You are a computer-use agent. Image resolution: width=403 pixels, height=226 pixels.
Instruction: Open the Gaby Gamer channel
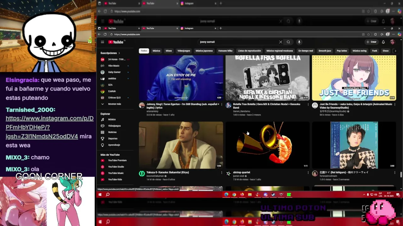click(115, 72)
